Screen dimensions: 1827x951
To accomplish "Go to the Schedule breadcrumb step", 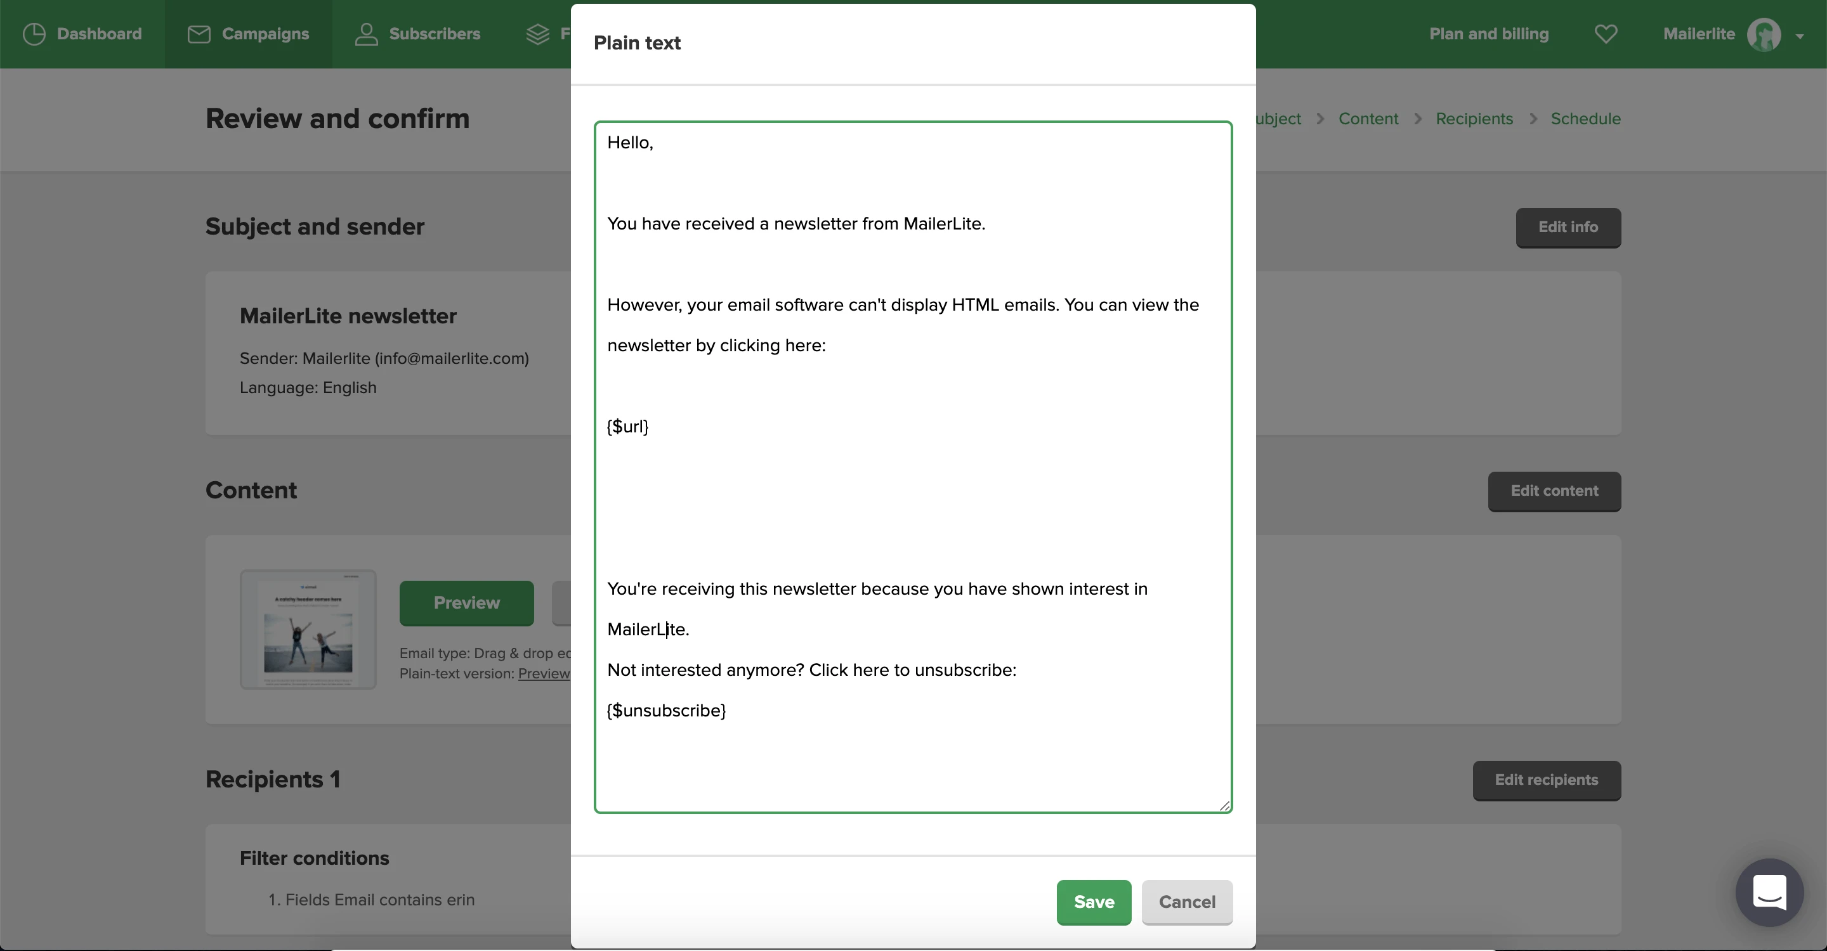I will 1585,119.
